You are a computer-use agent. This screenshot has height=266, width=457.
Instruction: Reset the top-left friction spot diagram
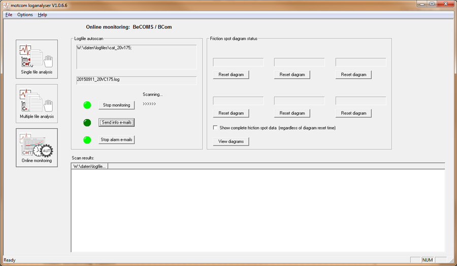(x=231, y=74)
